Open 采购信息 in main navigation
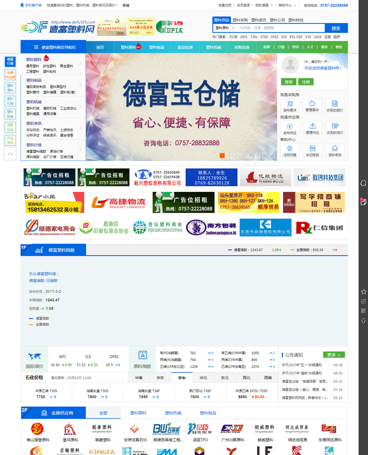This screenshot has width=368, height=455. [242, 47]
